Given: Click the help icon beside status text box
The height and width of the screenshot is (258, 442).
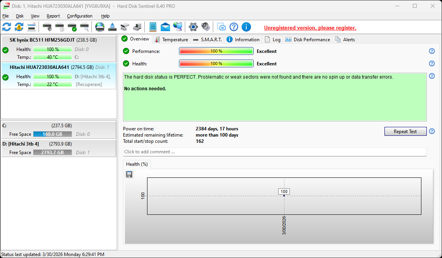Looking at the screenshot, I should pos(431,76).
